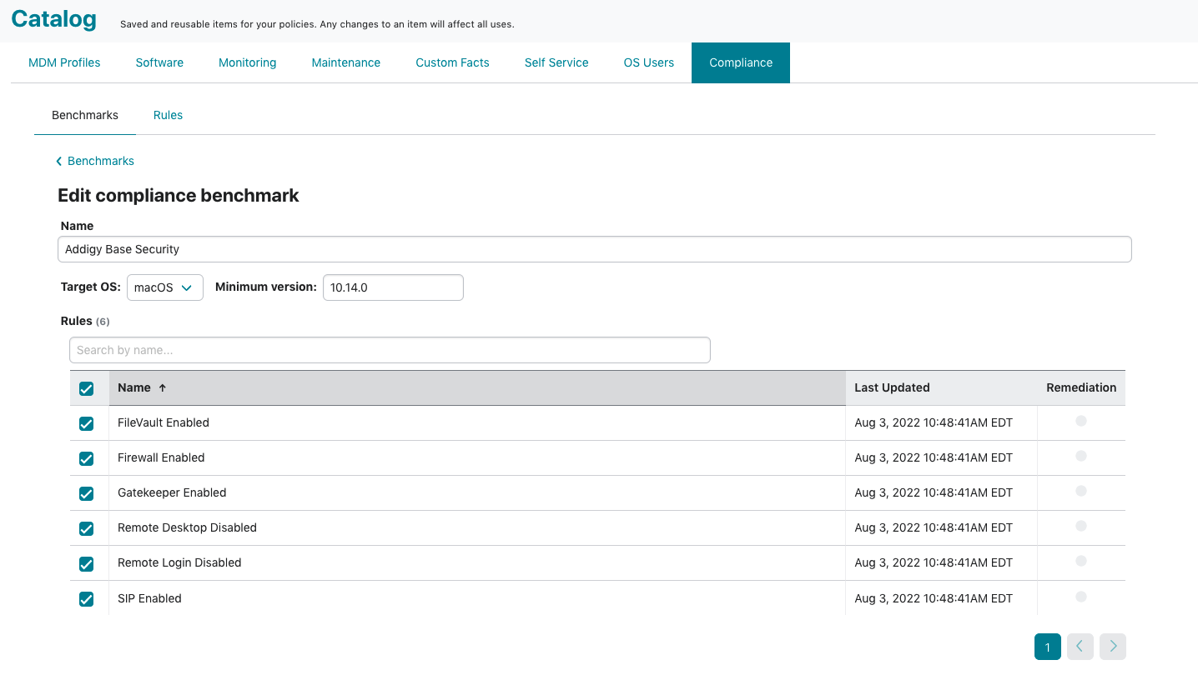Click the Gatekeeper Enabled rule name
This screenshot has height=680, width=1198.
coord(172,492)
